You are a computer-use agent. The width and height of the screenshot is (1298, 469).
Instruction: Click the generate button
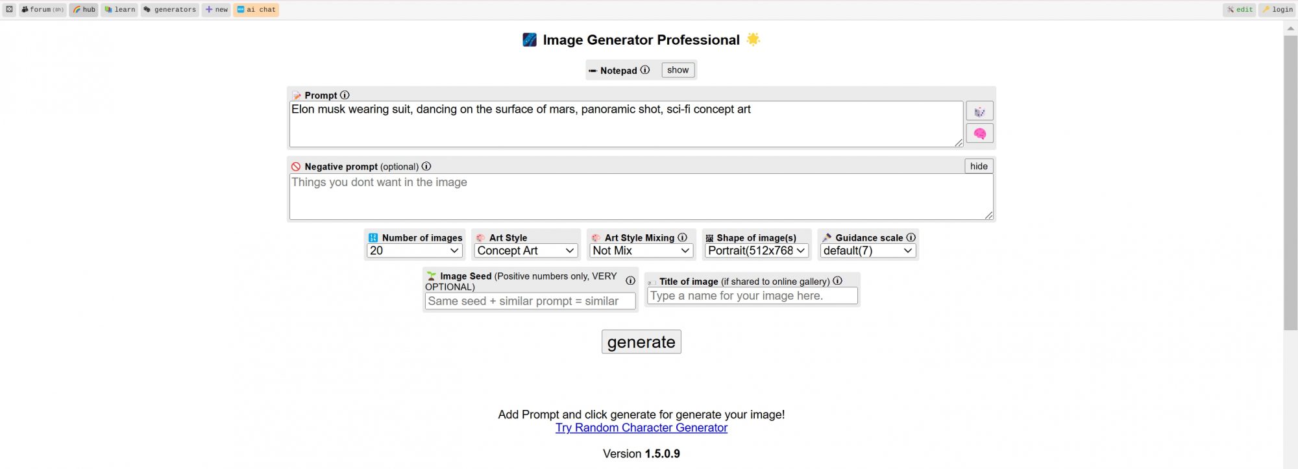tap(641, 342)
